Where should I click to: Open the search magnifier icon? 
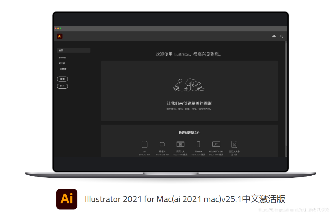(x=281, y=36)
